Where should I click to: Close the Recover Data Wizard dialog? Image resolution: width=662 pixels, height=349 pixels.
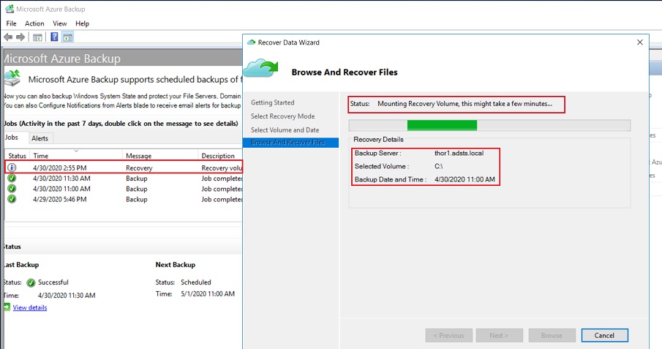tap(639, 42)
